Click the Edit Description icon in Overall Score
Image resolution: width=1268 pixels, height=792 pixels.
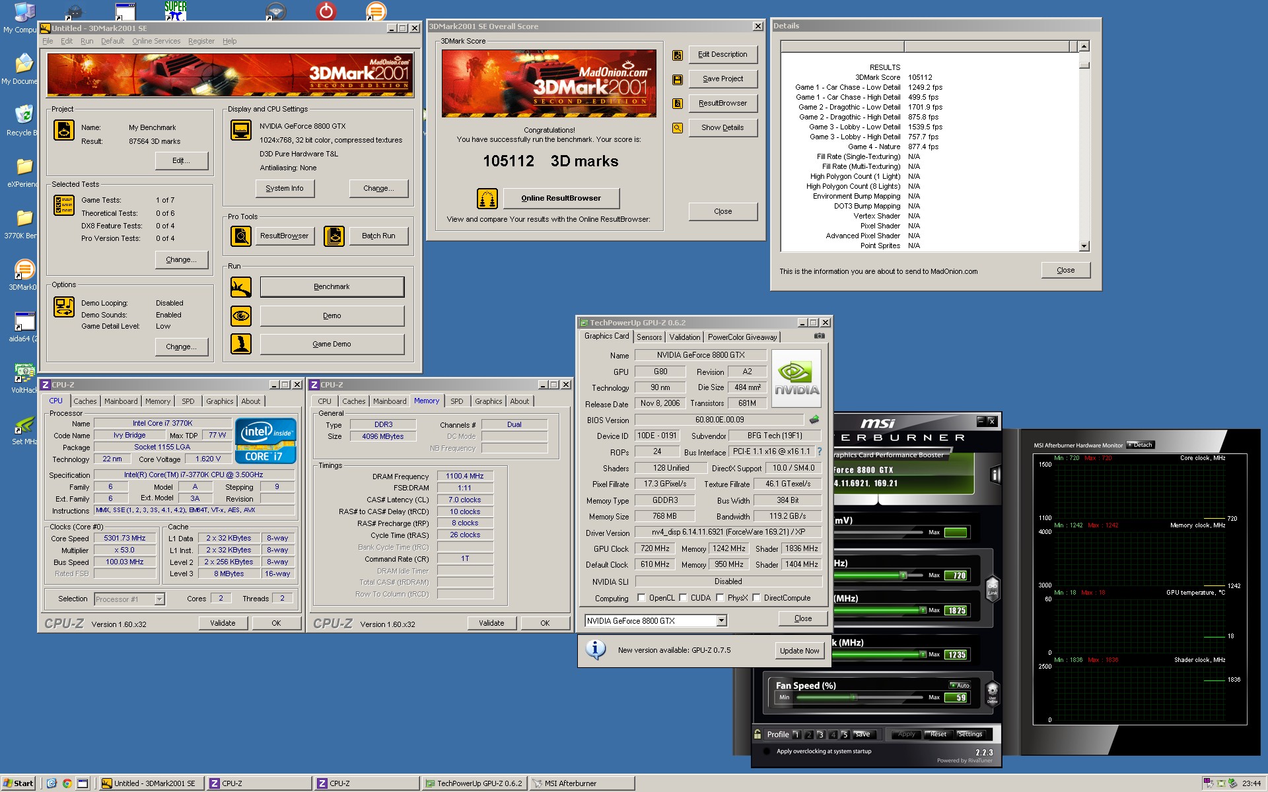click(678, 55)
